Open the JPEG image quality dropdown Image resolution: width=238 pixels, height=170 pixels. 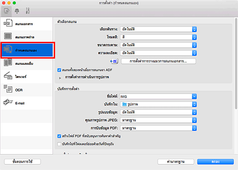(158, 120)
